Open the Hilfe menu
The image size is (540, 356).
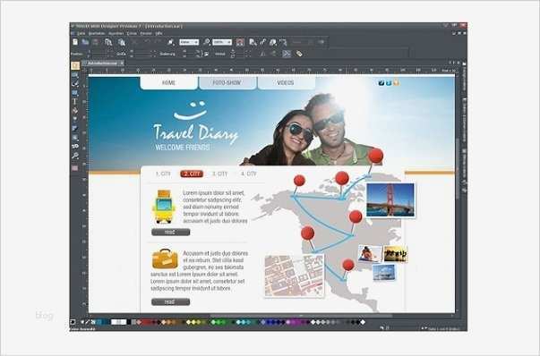pos(159,33)
